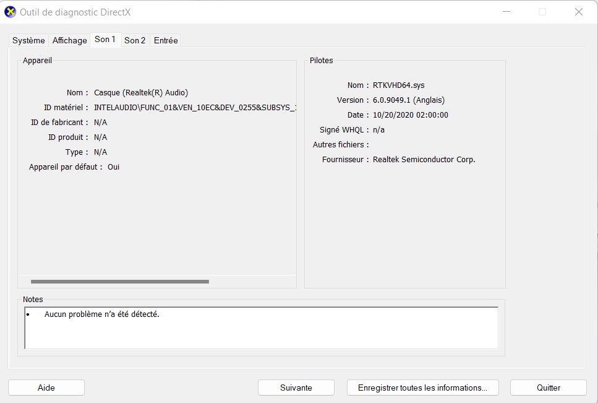This screenshot has height=403, width=598.
Task: Click the INTELAUDIO hardware ID value
Action: click(x=195, y=108)
